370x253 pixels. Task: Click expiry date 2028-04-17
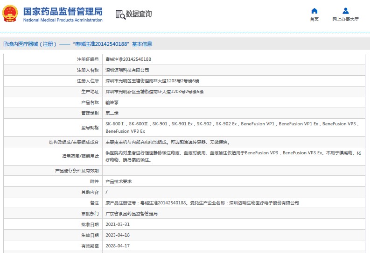(x=118, y=246)
